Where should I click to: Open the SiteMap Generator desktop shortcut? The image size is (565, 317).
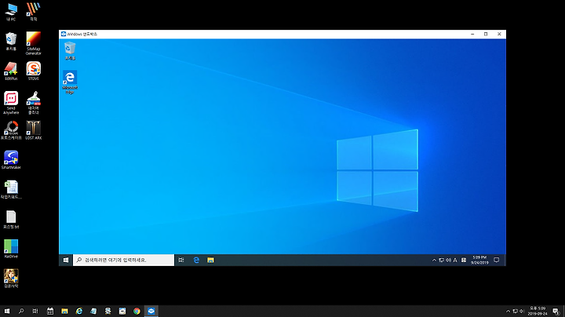click(x=34, y=43)
